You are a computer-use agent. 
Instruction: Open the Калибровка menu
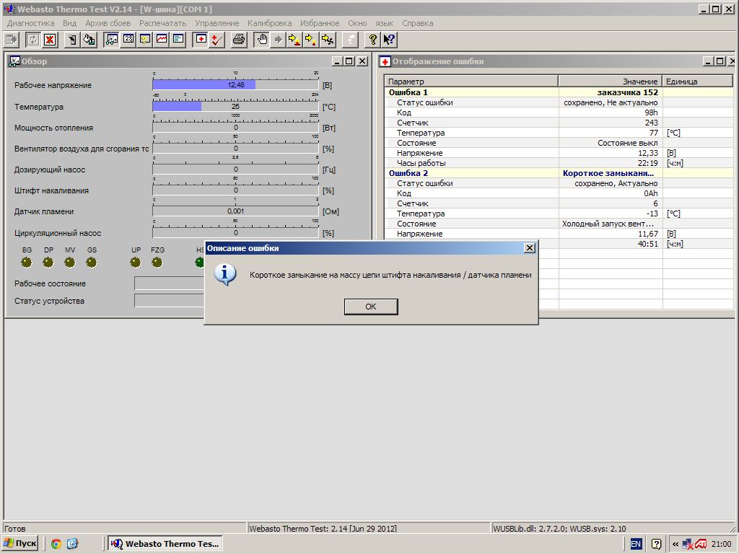click(x=270, y=23)
